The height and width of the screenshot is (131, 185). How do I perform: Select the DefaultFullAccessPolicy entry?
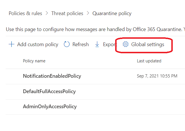point(49,91)
